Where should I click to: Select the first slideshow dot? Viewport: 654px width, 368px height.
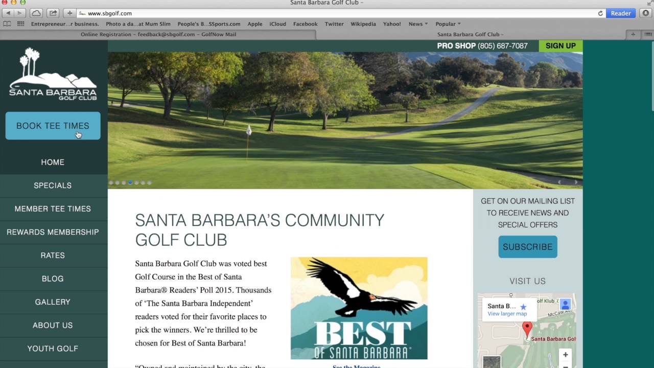point(111,182)
